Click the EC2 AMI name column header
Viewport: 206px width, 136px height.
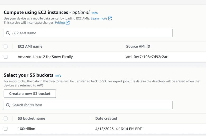(x=30, y=46)
